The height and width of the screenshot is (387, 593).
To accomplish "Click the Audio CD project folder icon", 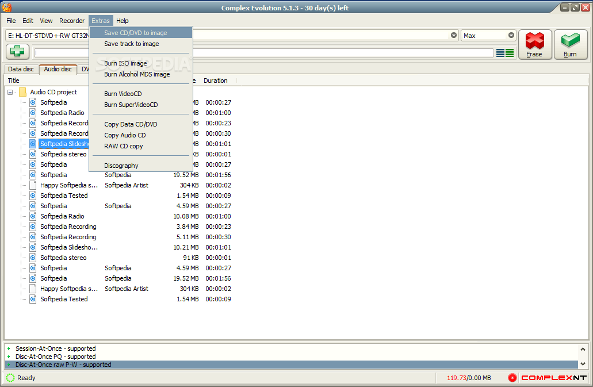I will coord(23,92).
